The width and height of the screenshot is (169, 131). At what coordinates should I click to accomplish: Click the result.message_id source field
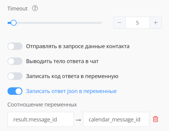(41, 119)
